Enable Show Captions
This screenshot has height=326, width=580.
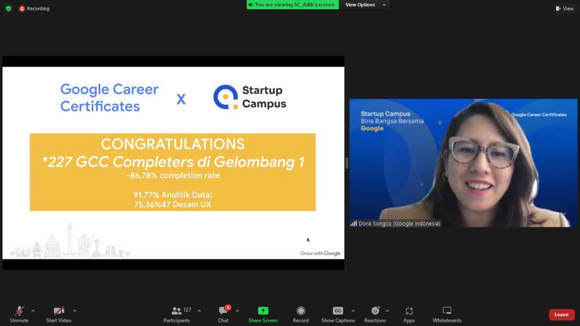(338, 314)
